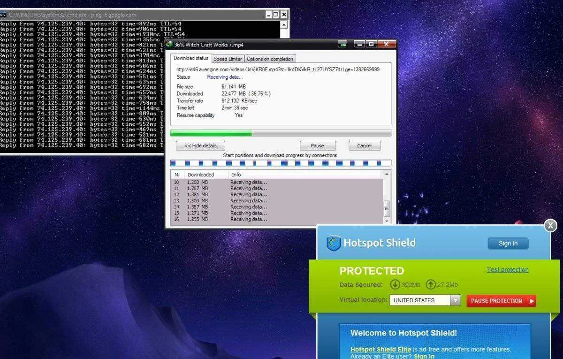Click the PROTECTED status heading
The image size is (563, 359).
[372, 271]
